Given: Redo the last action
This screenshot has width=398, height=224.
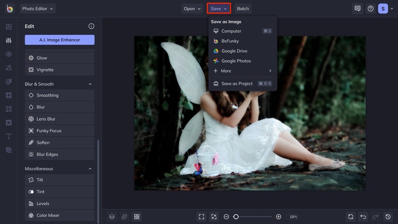Looking at the screenshot, I should coord(376,217).
